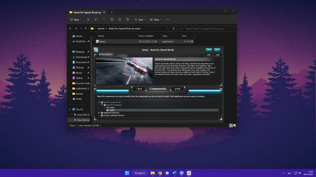Click the Copy icon in Explorer toolbar

[x=96, y=20]
